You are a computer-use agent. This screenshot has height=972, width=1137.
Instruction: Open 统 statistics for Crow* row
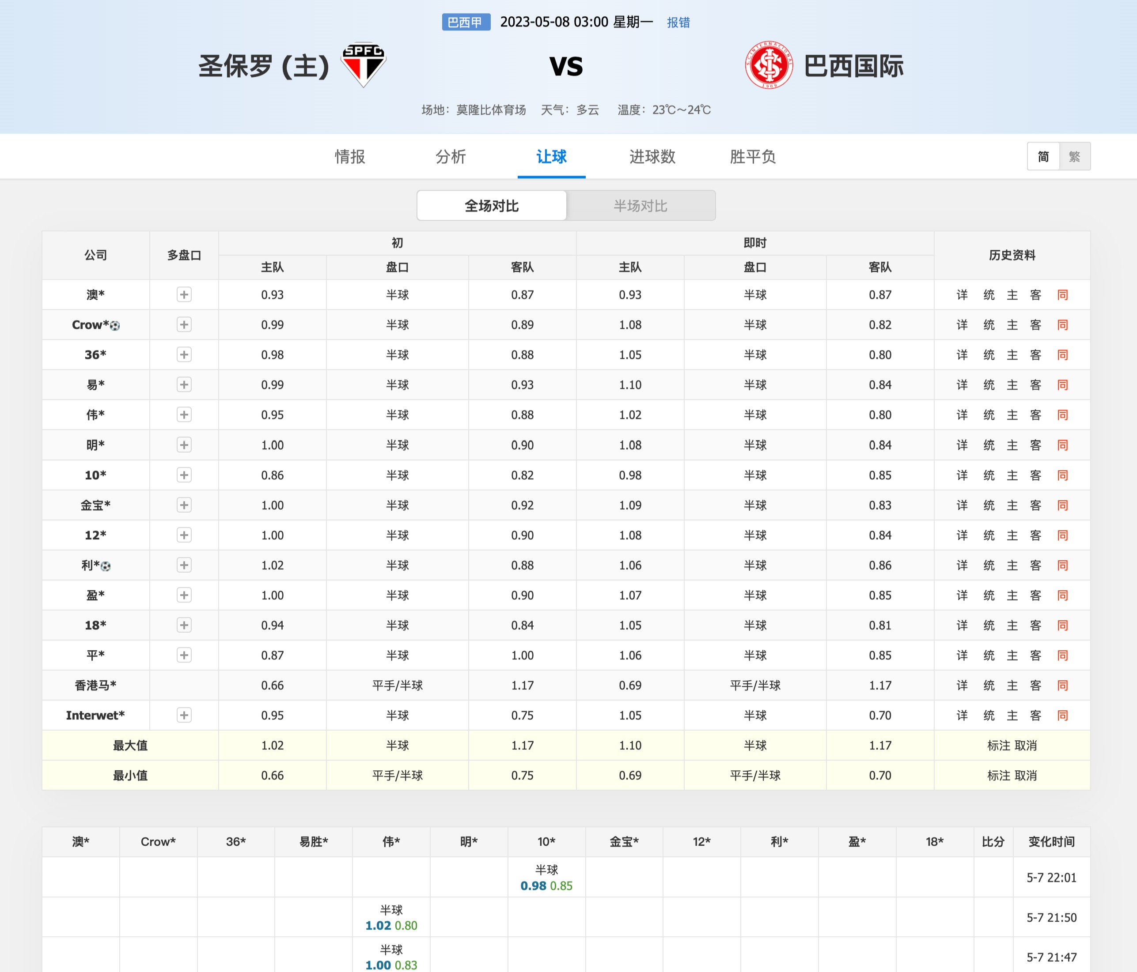click(x=989, y=324)
